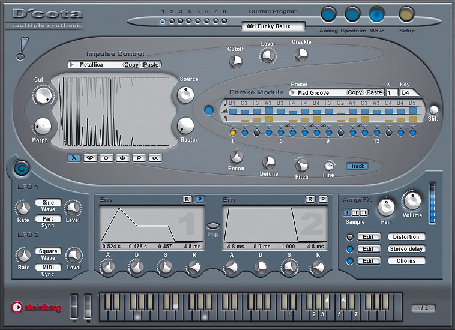Click the +/-2 pitch bend range button

pyautogui.click(x=423, y=308)
